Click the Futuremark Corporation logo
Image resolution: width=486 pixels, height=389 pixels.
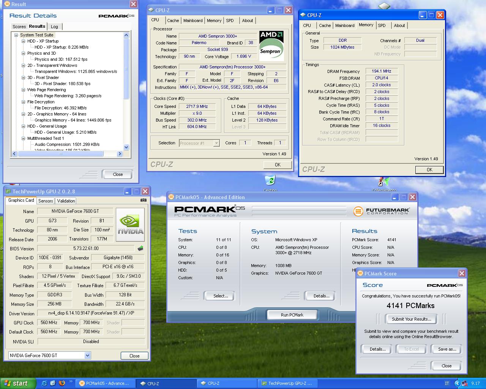[382, 211]
